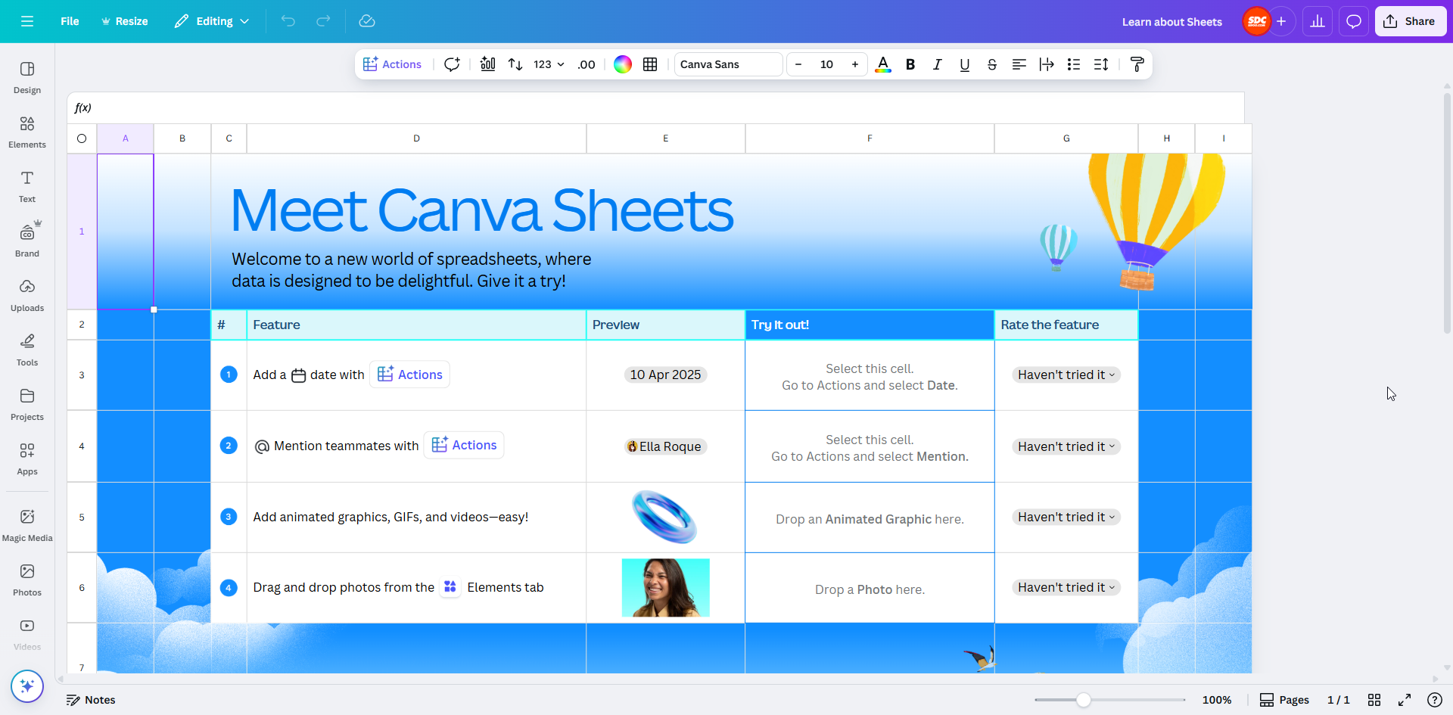This screenshot has width=1453, height=715.
Task: Open text alignment options
Action: (1019, 64)
